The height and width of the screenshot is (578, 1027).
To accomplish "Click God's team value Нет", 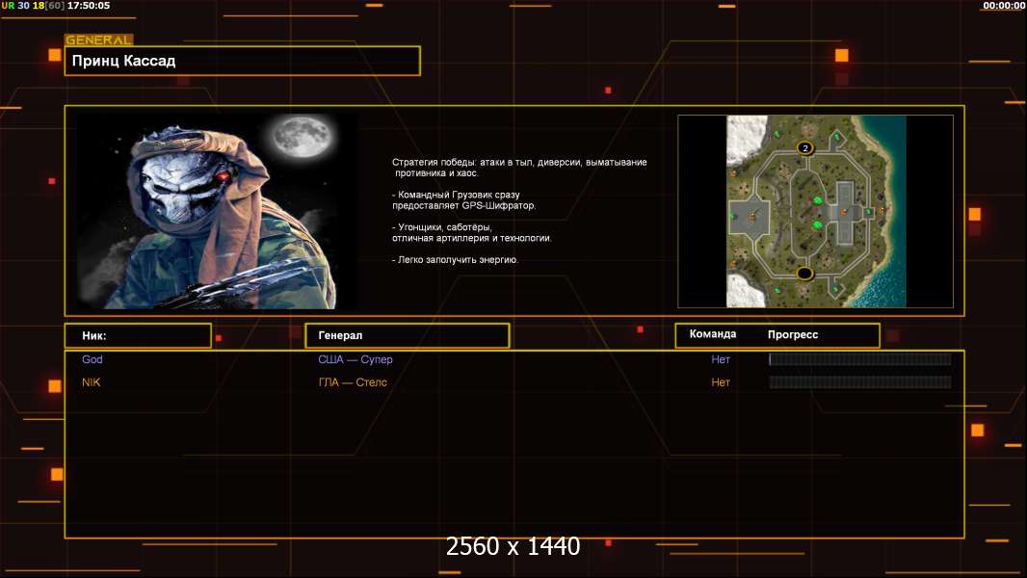I will pos(721,359).
